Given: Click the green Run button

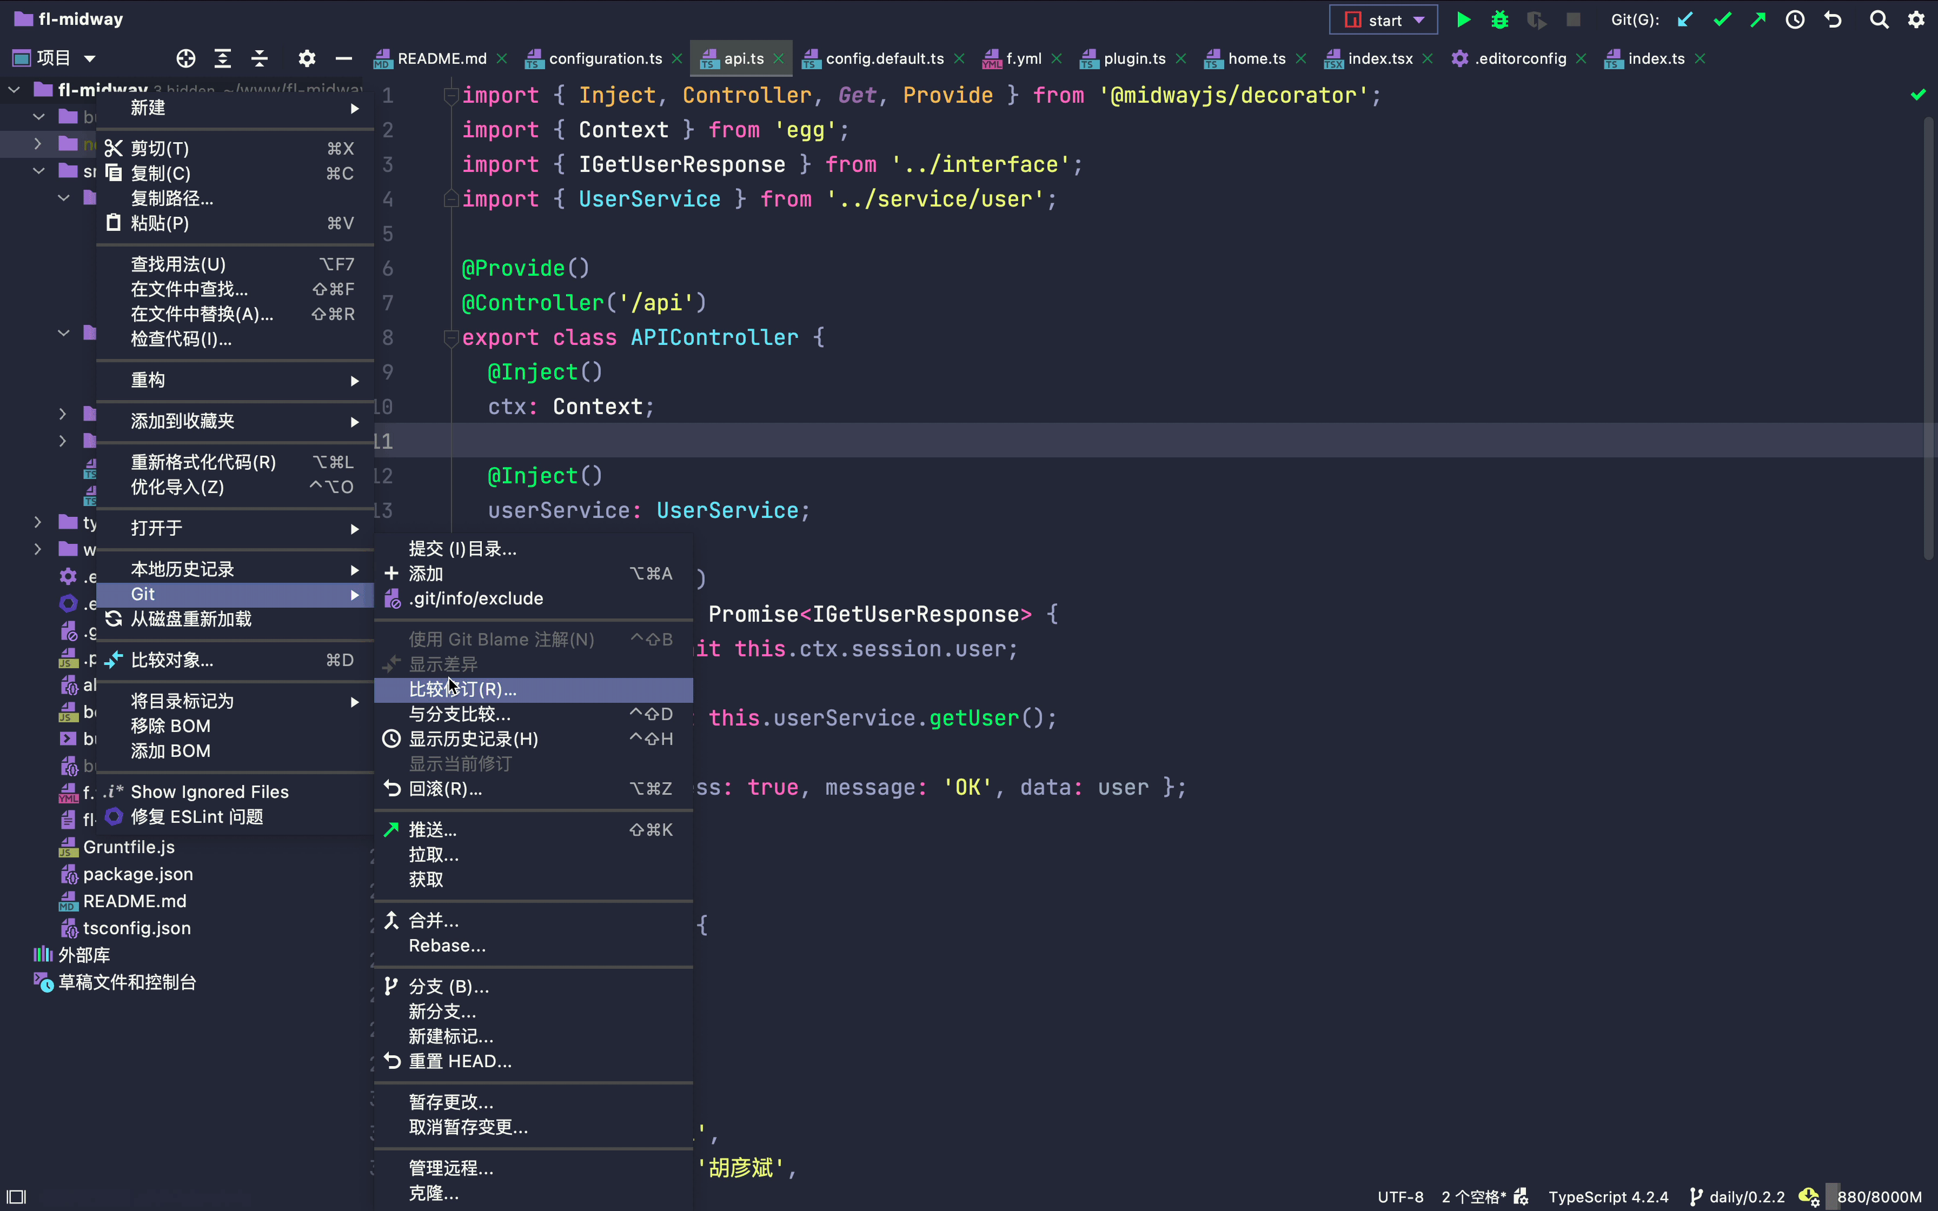Looking at the screenshot, I should point(1463,20).
